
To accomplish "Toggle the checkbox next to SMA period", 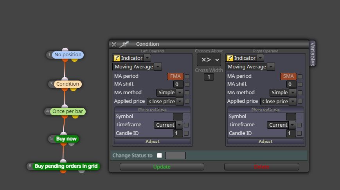I will (x=300, y=77).
